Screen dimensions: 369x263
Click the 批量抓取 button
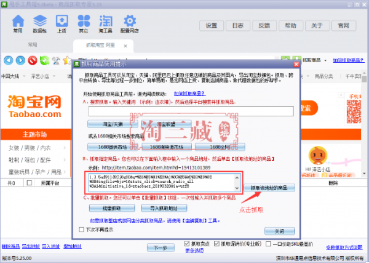pos(112,208)
